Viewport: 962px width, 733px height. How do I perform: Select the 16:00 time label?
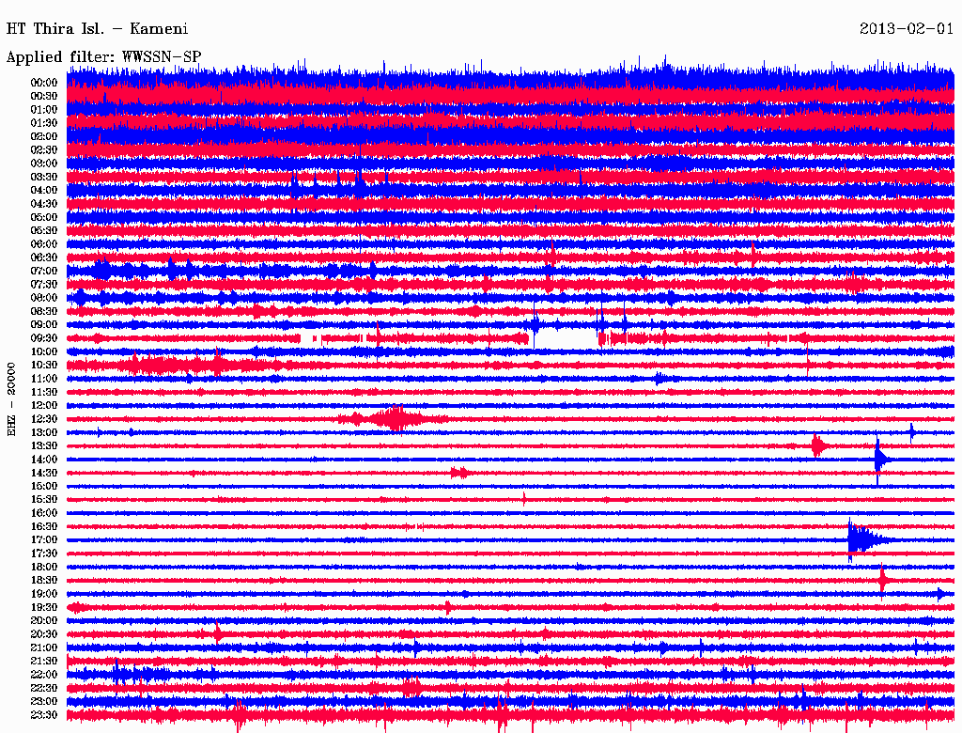click(x=44, y=512)
